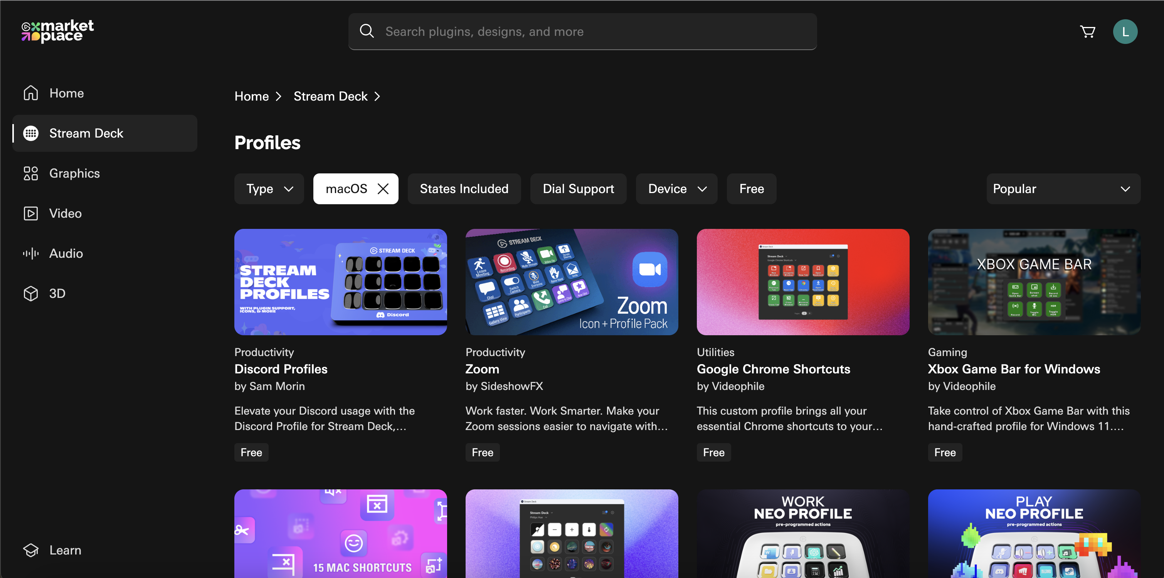Click Free badge under Xbox Game Bar

point(945,452)
